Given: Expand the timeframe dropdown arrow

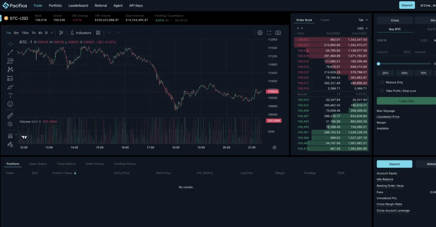Looking at the screenshot, I should pos(52,33).
